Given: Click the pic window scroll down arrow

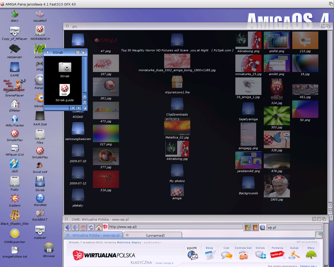Looking at the screenshot, I should (x=330, y=212).
